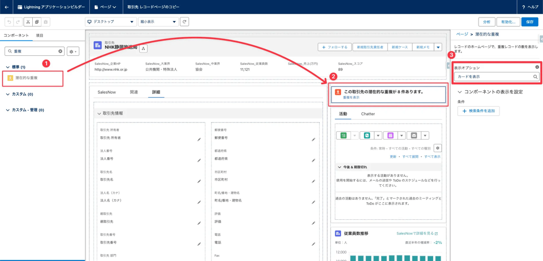
Task: Clear the component search box
Action: (x=60, y=51)
